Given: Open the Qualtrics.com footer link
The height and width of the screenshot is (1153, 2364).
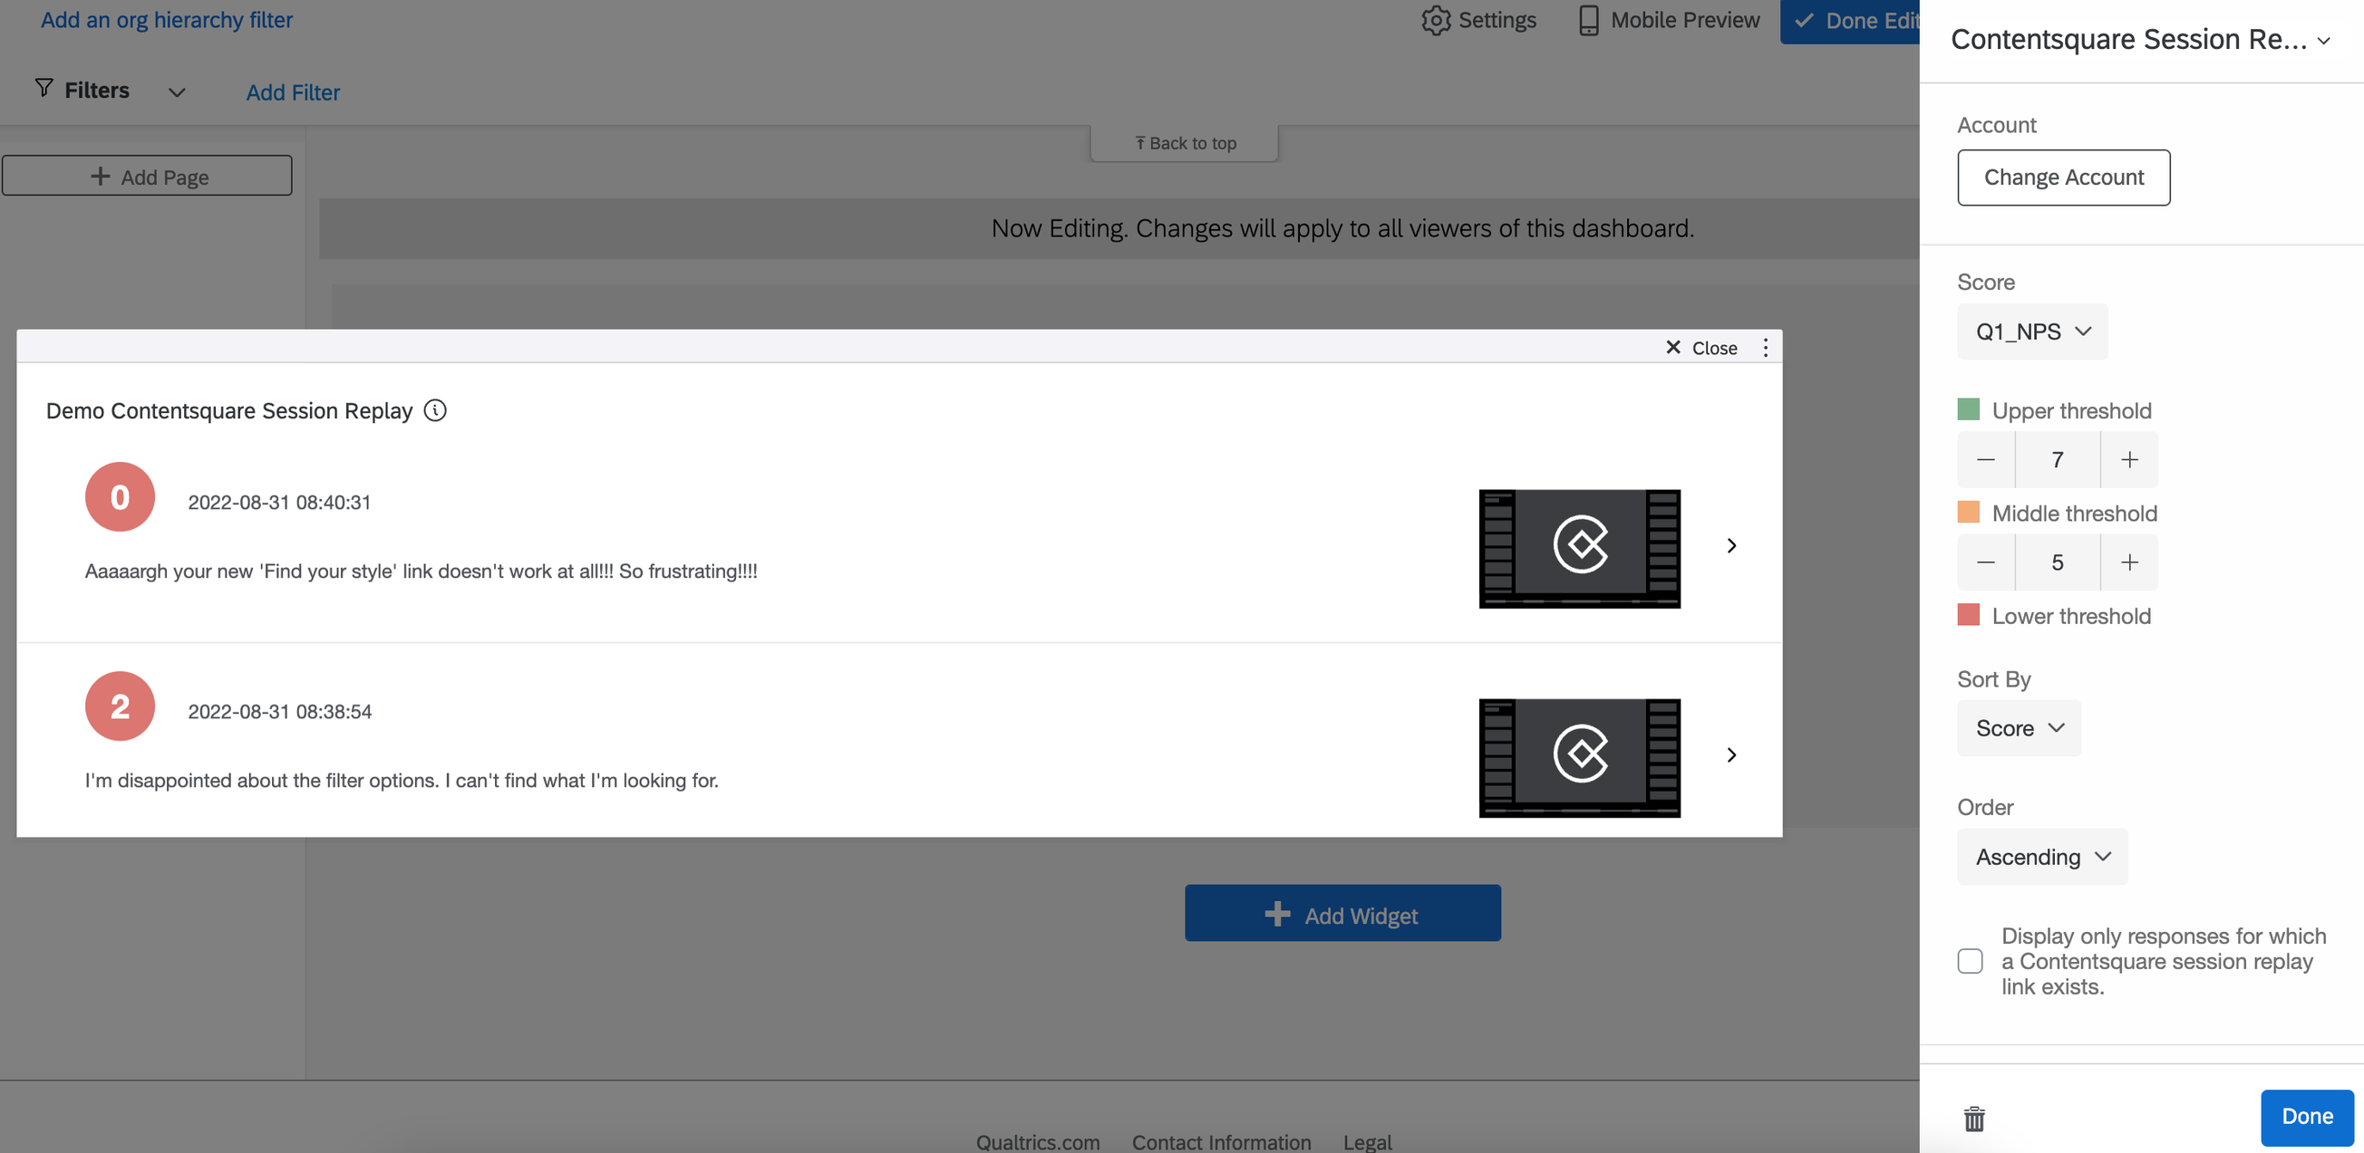Looking at the screenshot, I should [1038, 1142].
